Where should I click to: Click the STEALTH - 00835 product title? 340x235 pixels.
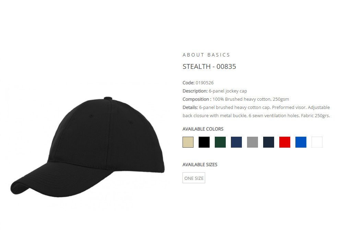209,66
